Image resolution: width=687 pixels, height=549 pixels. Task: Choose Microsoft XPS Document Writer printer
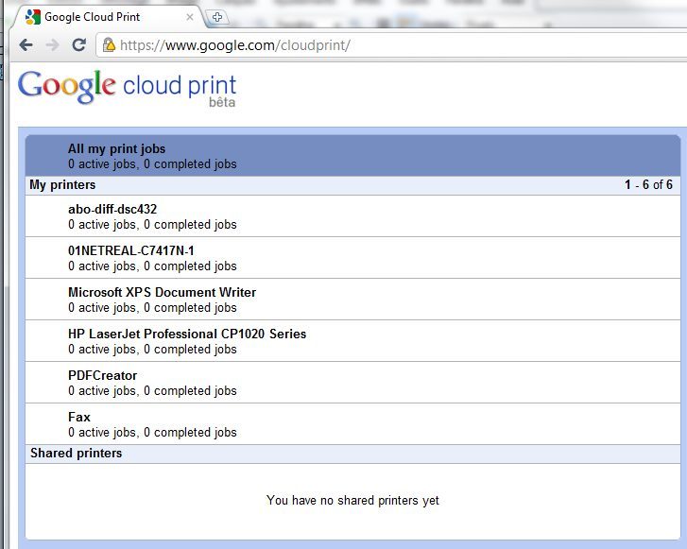(162, 292)
